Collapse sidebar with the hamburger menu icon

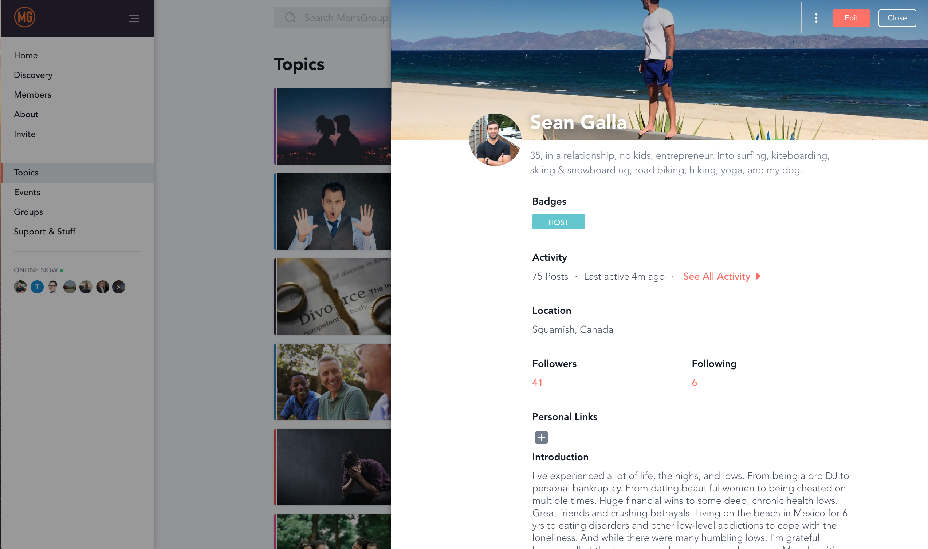pos(134,18)
